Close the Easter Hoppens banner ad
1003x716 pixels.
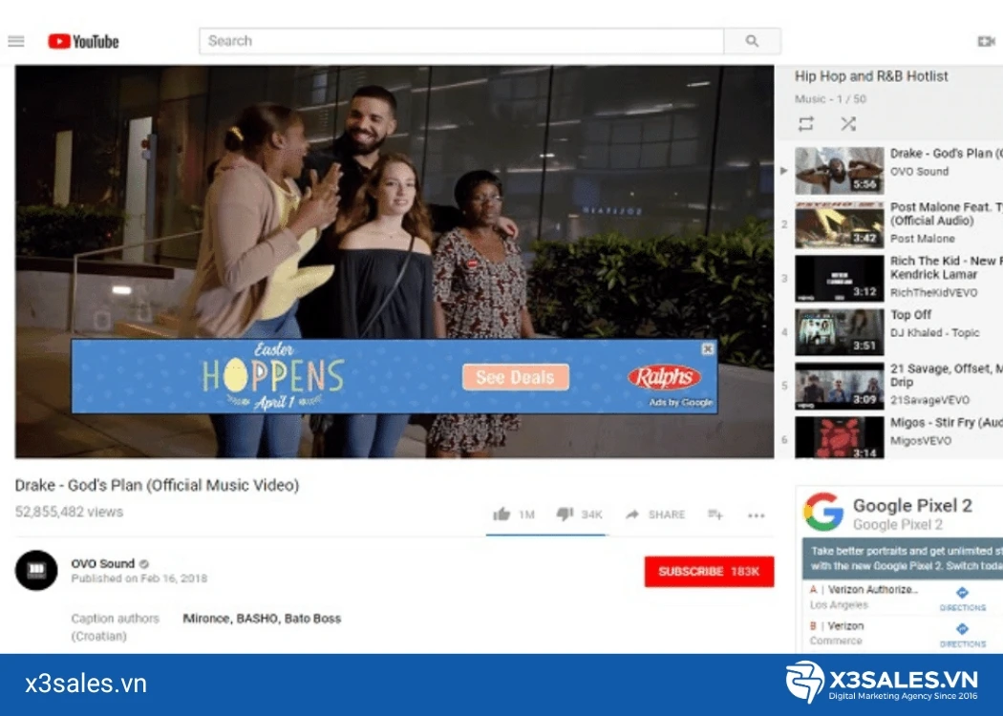point(708,348)
